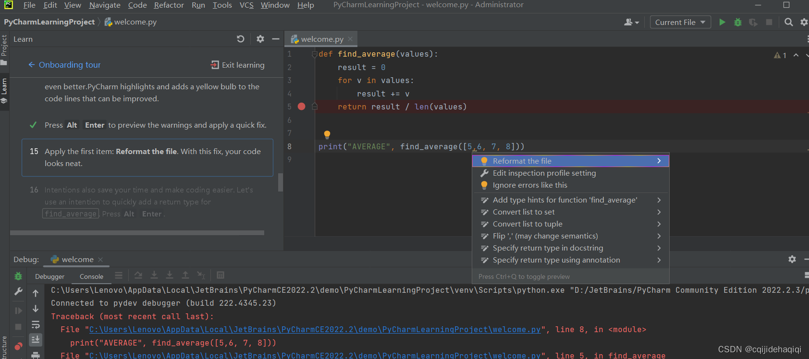The image size is (809, 359).
Task: Open welcome.py traceback link for line 8
Action: pos(315,329)
